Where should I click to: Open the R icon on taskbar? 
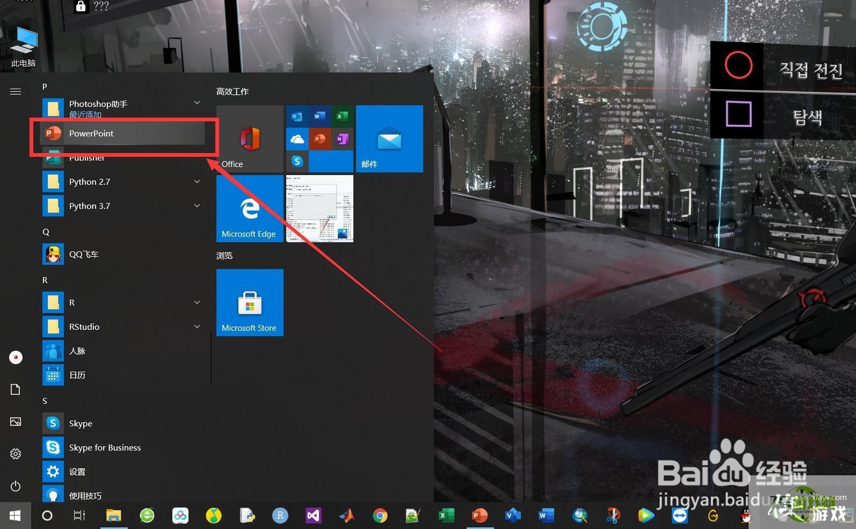280,516
